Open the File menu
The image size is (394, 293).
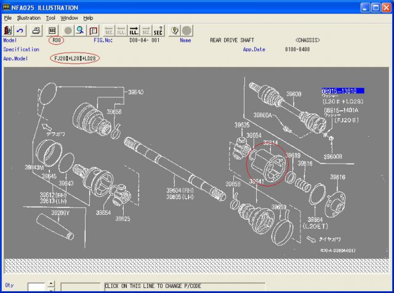[x=7, y=18]
